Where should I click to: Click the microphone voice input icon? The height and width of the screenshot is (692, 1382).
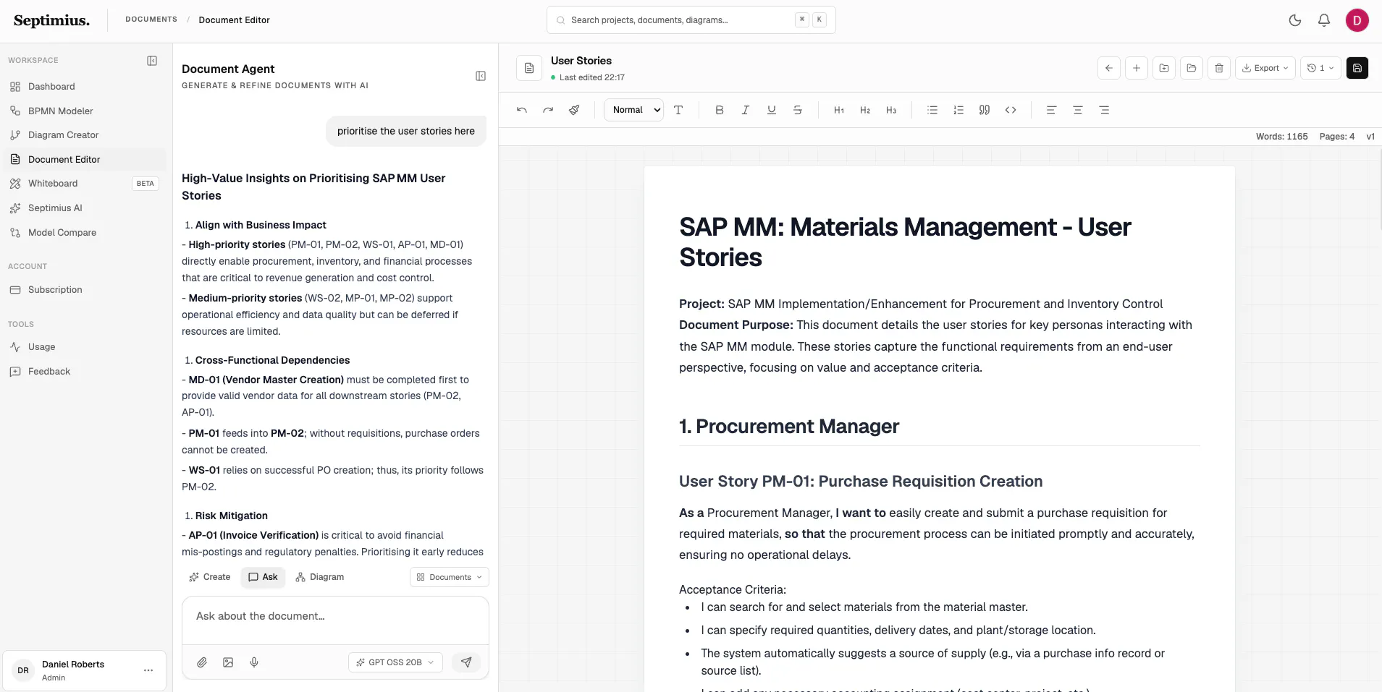click(x=254, y=662)
